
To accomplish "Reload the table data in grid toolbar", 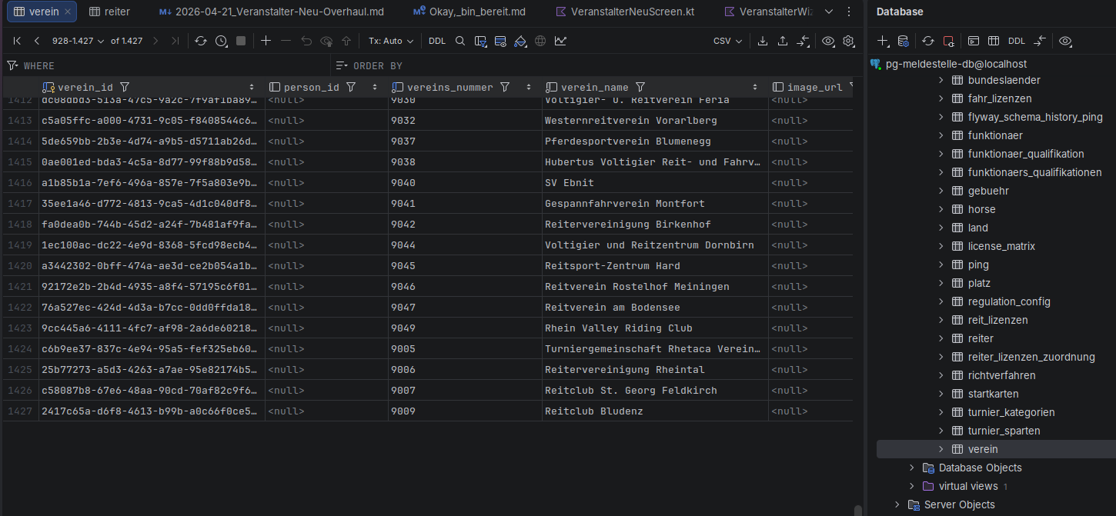I will [201, 41].
